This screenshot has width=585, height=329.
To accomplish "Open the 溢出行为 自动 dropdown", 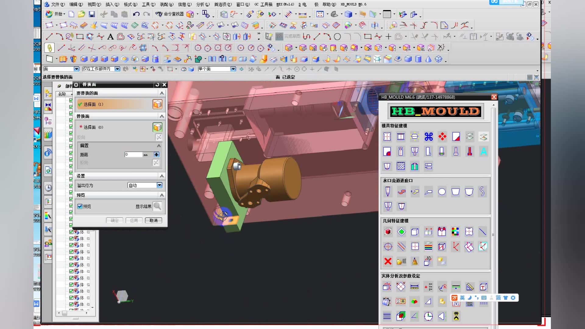I will coord(159,185).
